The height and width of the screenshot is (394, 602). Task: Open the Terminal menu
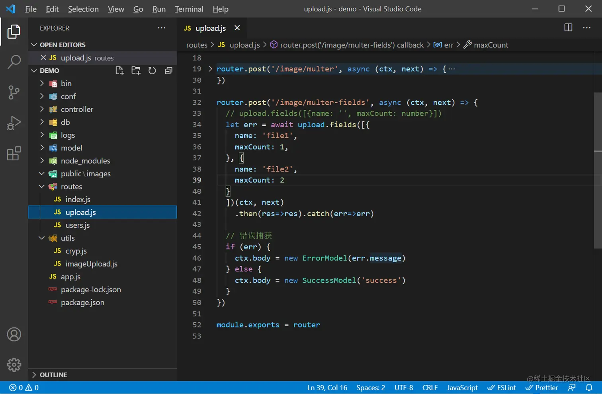coord(189,9)
